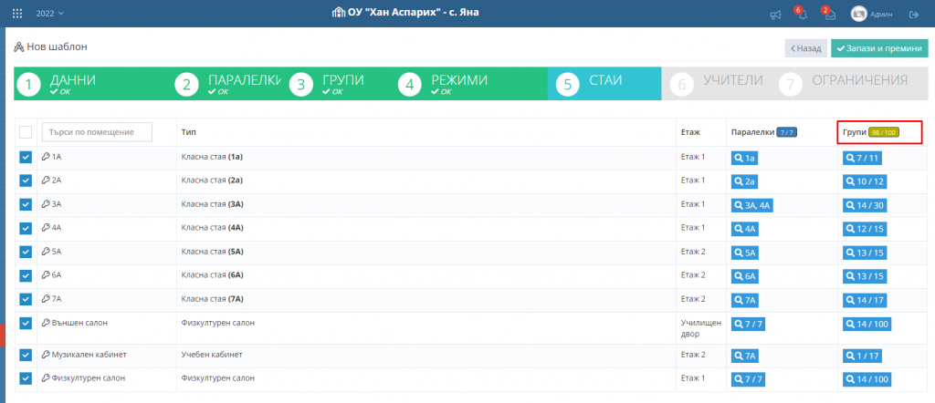Click the 4А паралелки button
The image size is (935, 403).
pyautogui.click(x=746, y=230)
